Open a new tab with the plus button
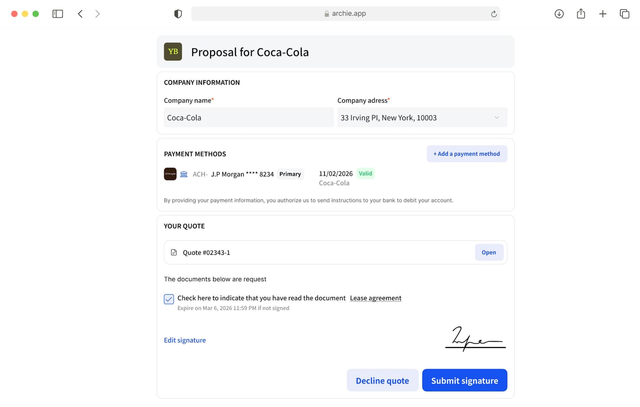This screenshot has height=407, width=640. pos(603,14)
